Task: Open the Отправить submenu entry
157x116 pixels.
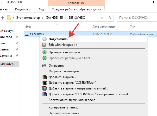Action: tap(94, 66)
